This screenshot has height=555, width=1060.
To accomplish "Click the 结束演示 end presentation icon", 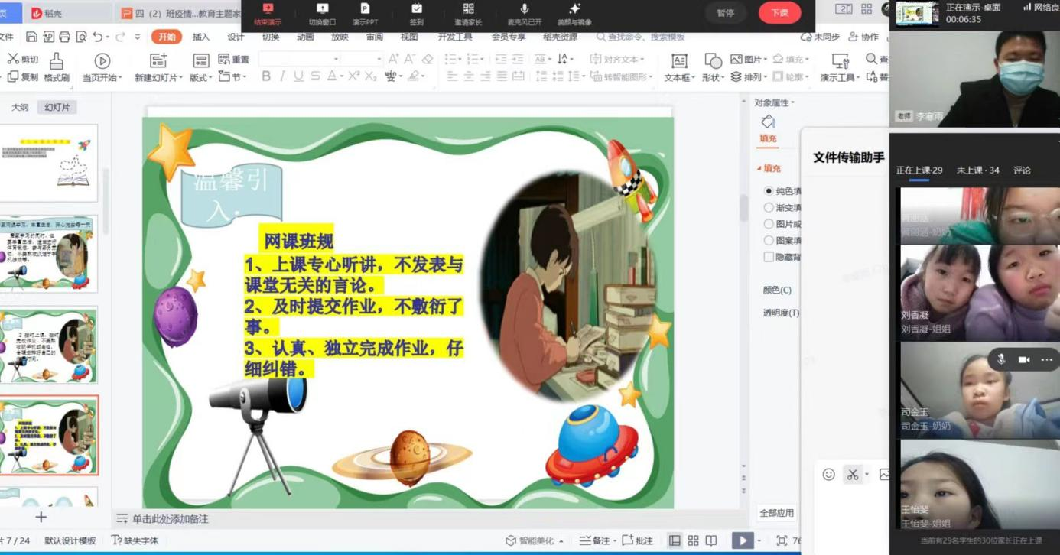I will tap(268, 8).
